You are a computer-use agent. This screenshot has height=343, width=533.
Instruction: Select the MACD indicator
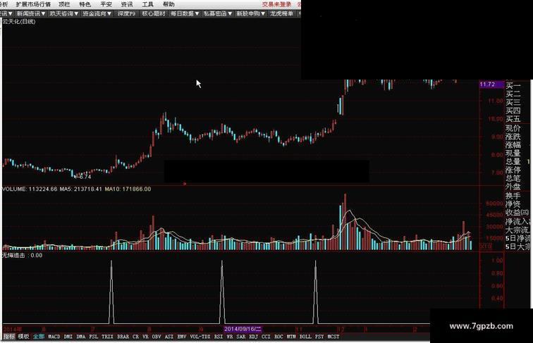[54, 337]
